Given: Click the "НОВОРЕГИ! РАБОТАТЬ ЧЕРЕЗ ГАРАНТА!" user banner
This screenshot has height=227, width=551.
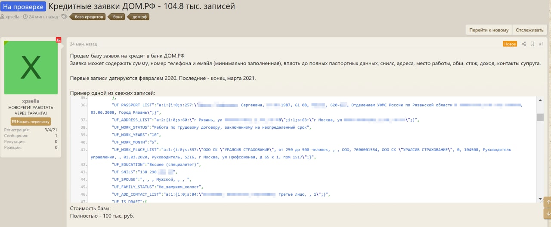Looking at the screenshot, I should [31, 110].
